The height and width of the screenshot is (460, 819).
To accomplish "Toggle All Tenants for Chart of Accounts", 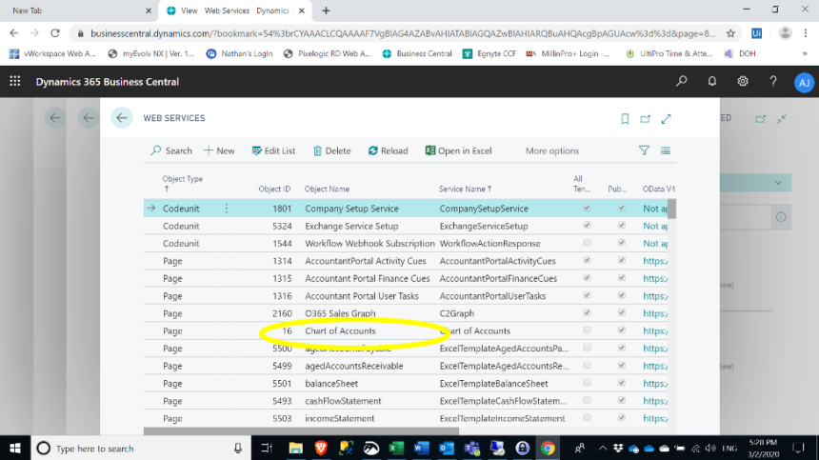I will click(587, 330).
